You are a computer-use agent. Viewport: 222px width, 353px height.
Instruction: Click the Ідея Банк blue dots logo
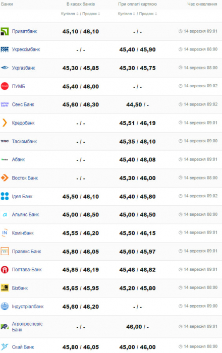point(5,196)
